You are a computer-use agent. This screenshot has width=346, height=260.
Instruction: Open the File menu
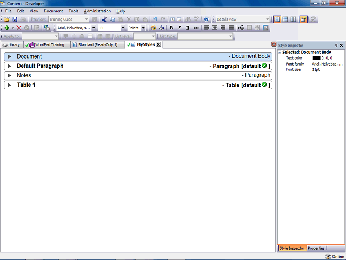tap(9, 11)
